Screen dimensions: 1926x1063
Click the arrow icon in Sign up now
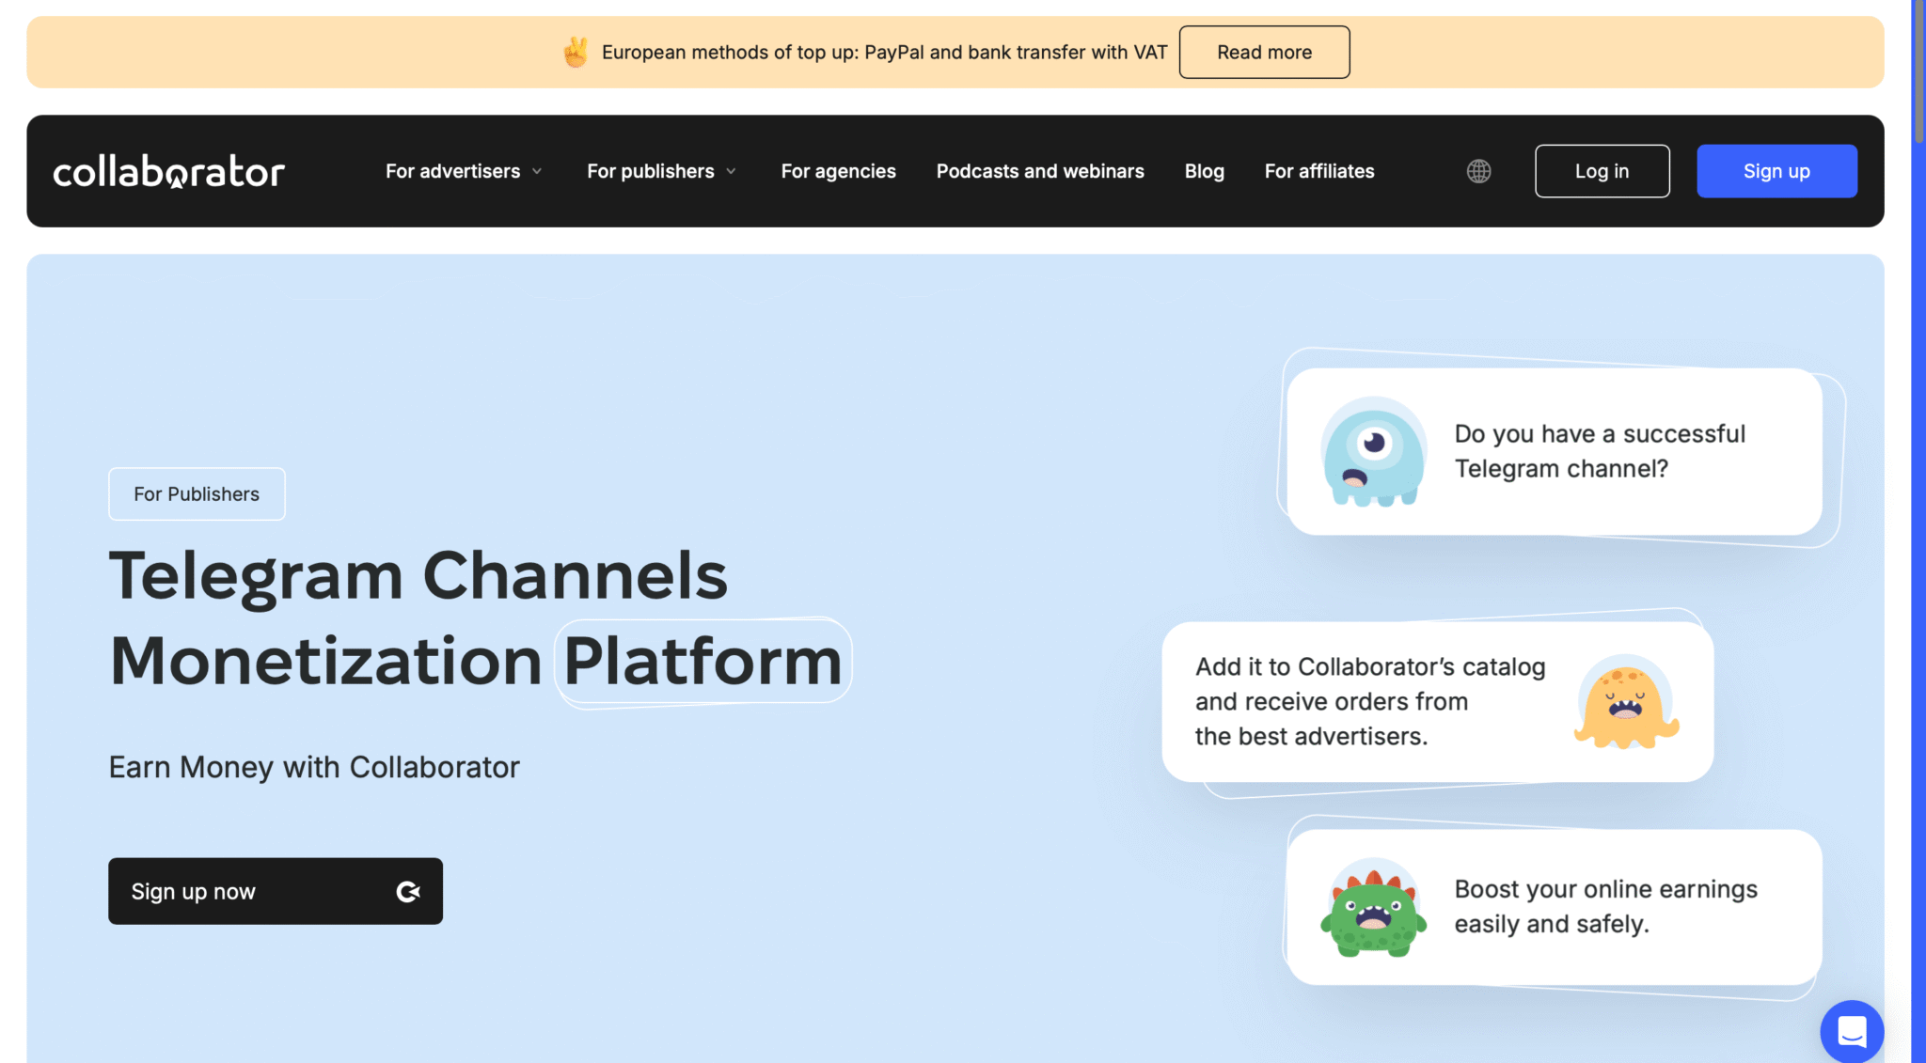(x=408, y=891)
